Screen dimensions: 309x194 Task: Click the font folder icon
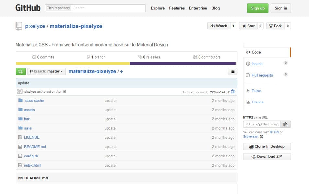coord(20,119)
